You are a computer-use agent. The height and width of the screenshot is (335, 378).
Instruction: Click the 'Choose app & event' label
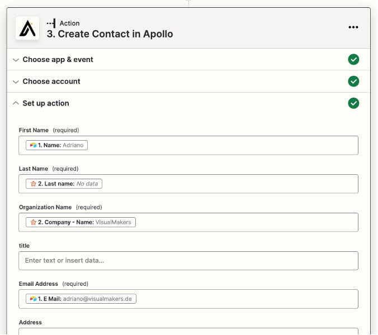tap(58, 59)
